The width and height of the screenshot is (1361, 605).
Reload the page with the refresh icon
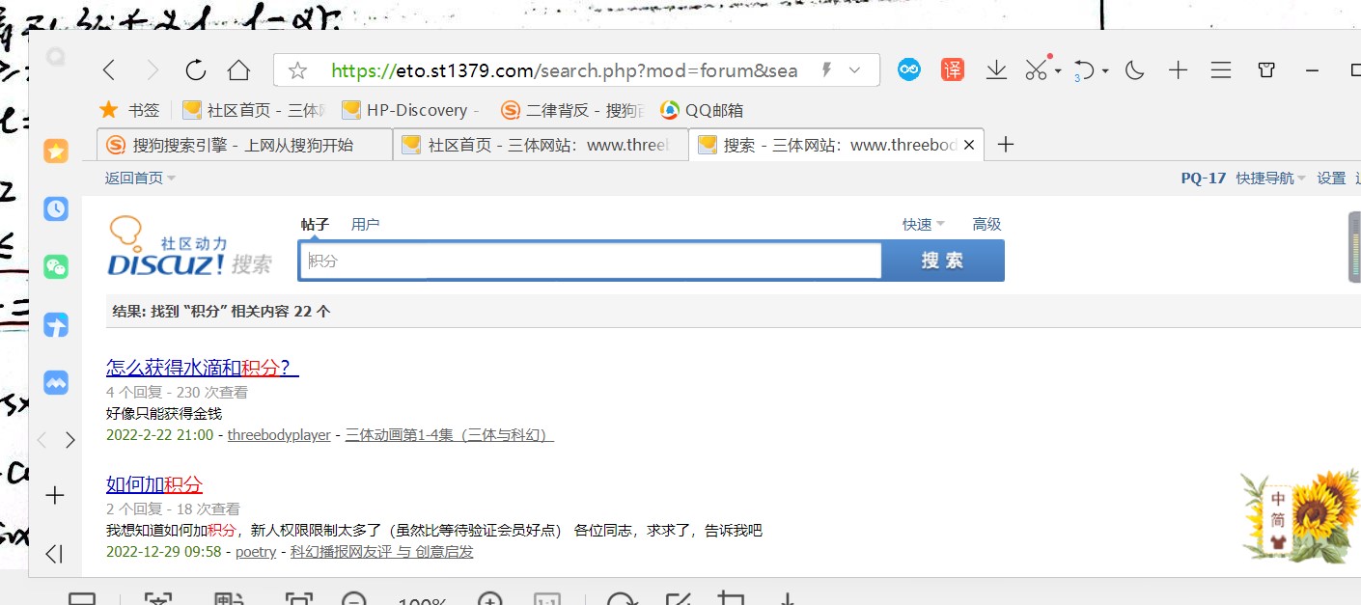coord(195,69)
